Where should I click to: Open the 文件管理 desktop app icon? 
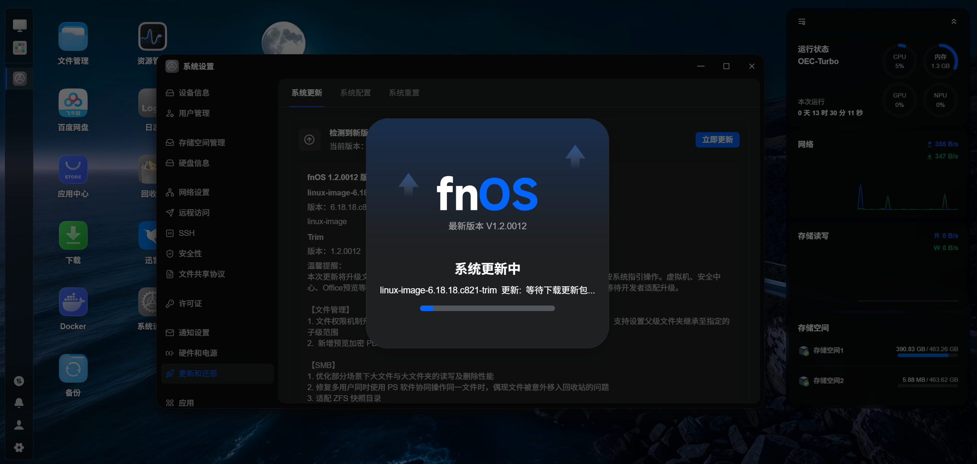coord(73,37)
